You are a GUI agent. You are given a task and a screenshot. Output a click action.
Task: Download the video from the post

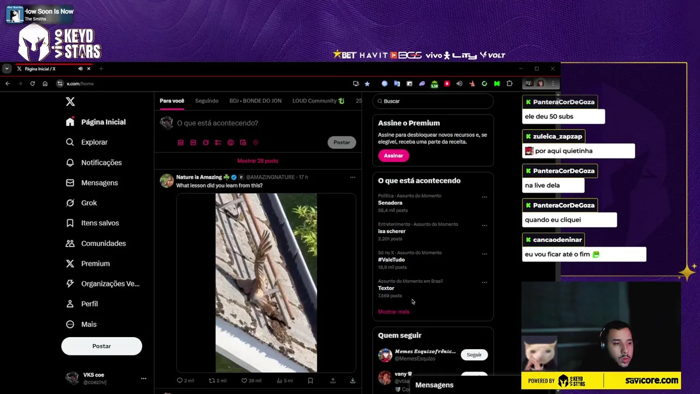pyautogui.click(x=353, y=380)
